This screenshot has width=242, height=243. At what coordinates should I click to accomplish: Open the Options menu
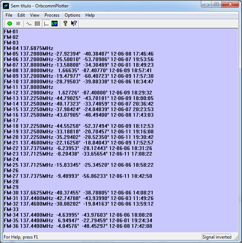72,15
